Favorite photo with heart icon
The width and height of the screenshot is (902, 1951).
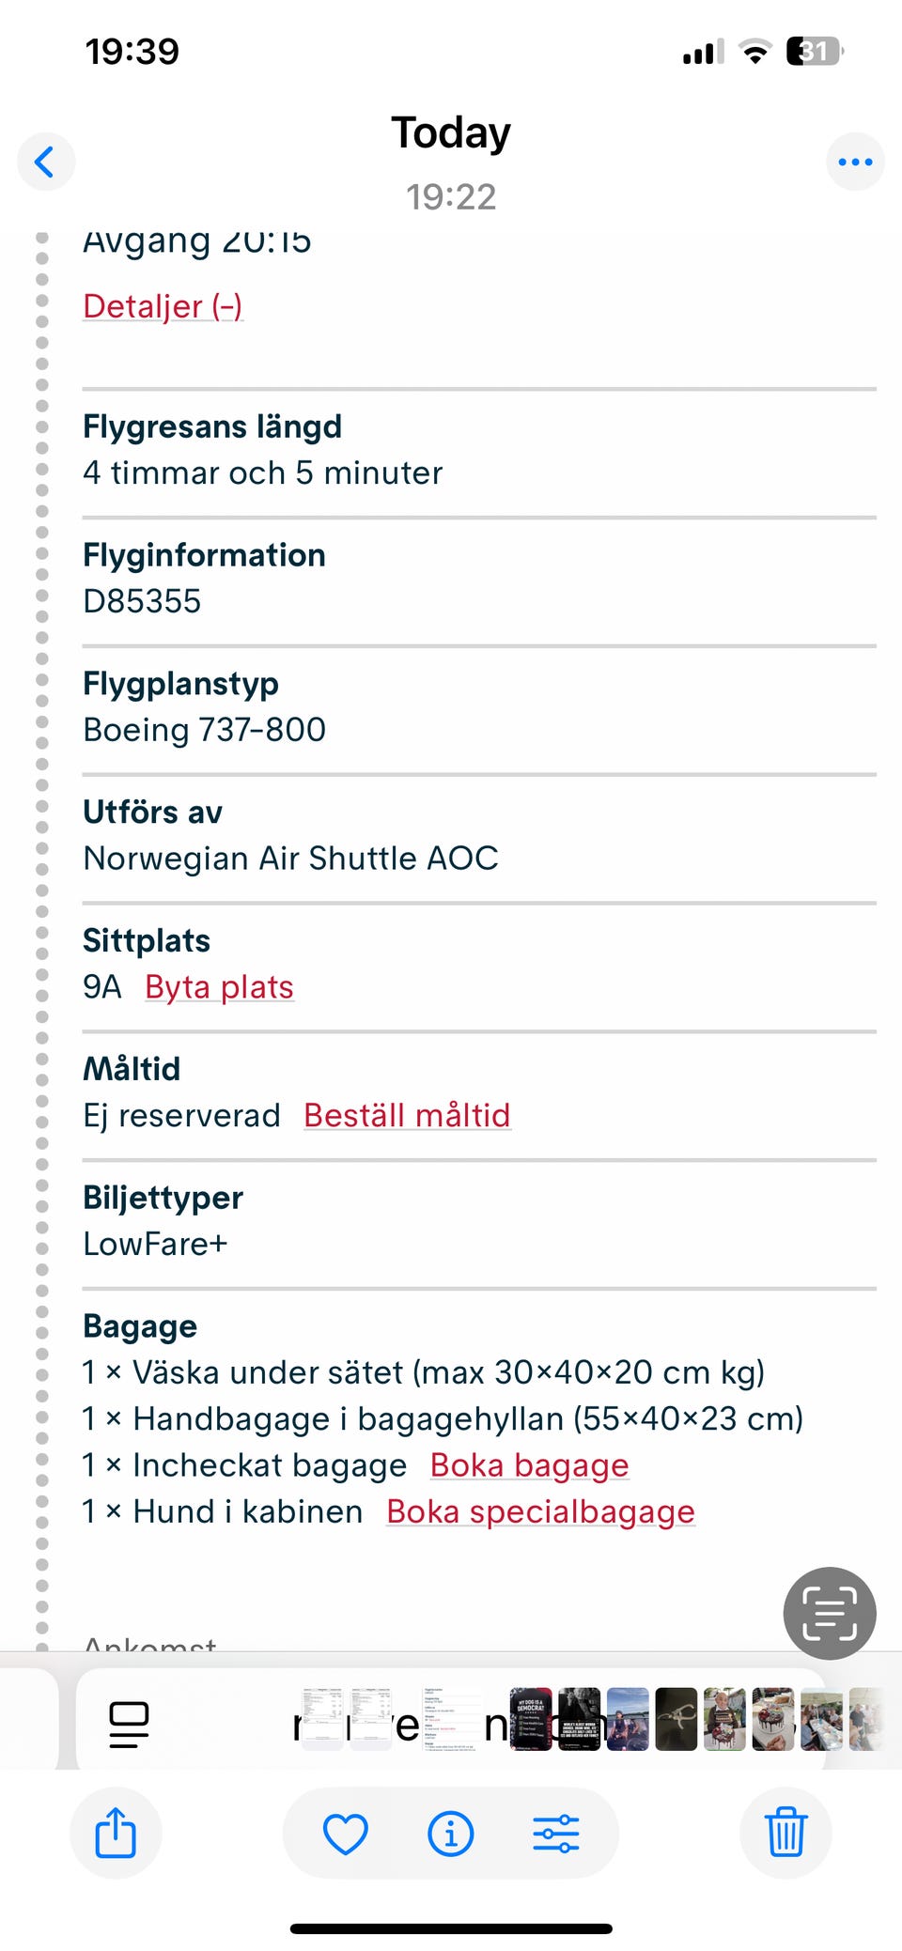click(x=345, y=1833)
